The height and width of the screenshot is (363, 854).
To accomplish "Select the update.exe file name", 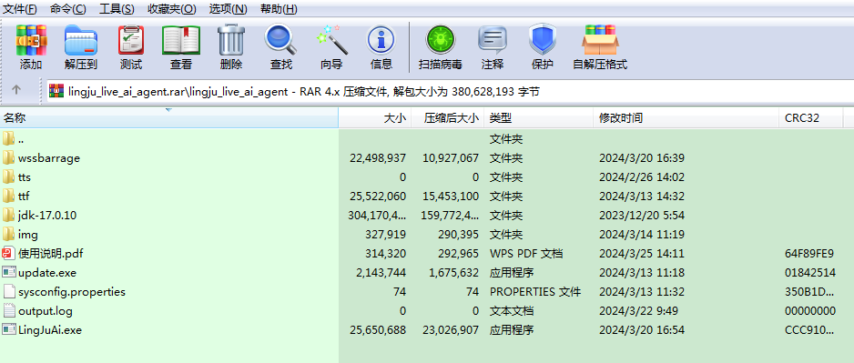I will coord(47,273).
